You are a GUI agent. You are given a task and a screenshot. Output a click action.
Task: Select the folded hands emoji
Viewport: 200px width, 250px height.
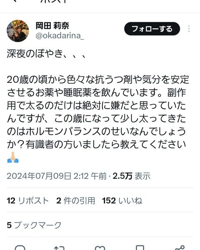(13, 157)
